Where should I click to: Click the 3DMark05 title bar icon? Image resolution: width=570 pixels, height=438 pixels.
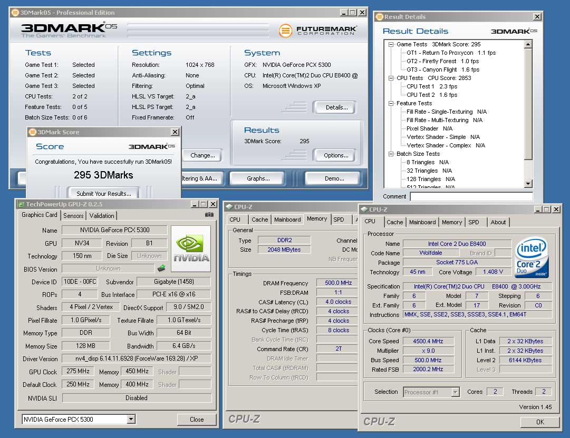15,12
